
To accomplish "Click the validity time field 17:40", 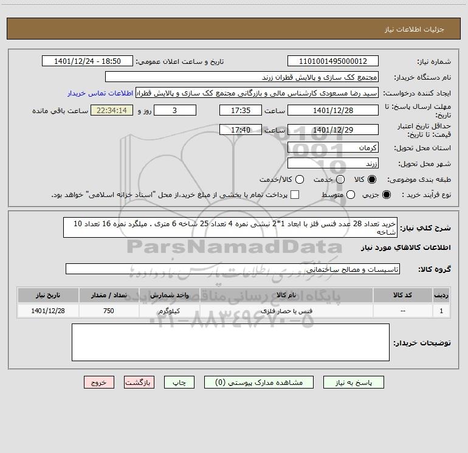I will (x=241, y=130).
